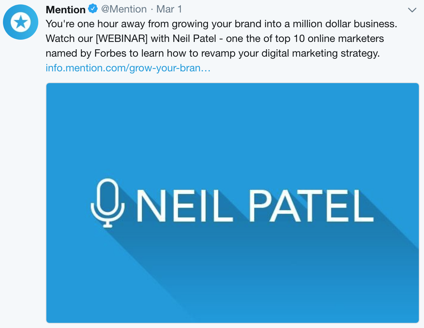Expand the tweet options chevron
This screenshot has width=424, height=328.
[412, 10]
